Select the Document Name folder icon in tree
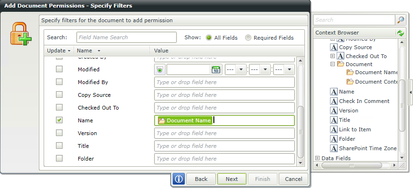 coord(350,72)
